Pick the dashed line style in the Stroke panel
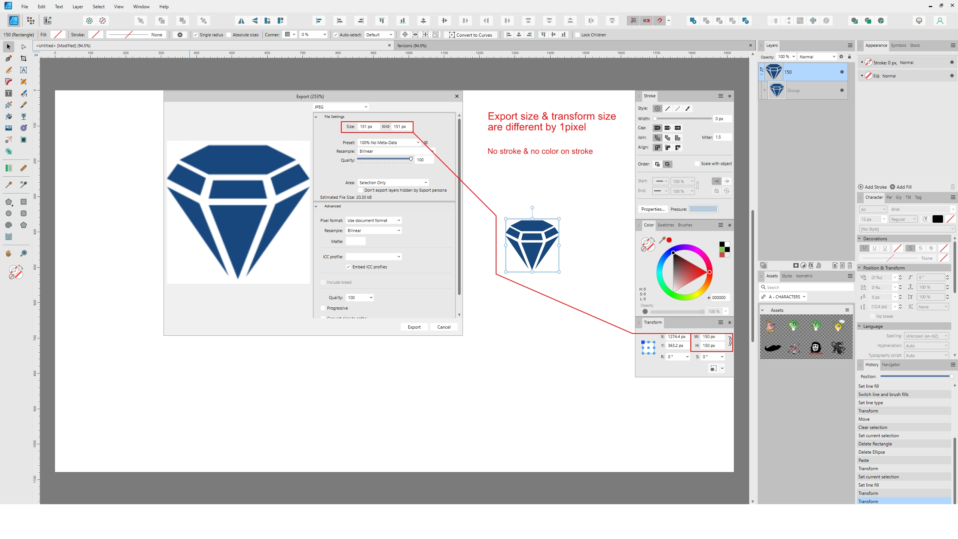 678,109
